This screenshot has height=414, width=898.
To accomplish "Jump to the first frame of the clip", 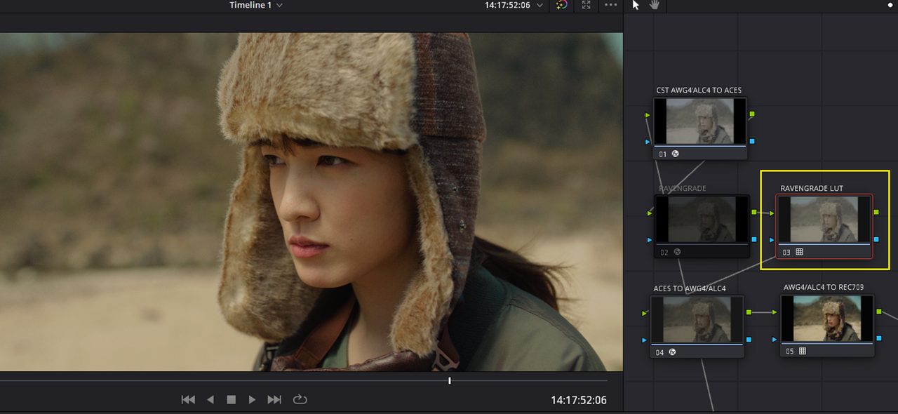I will click(188, 400).
